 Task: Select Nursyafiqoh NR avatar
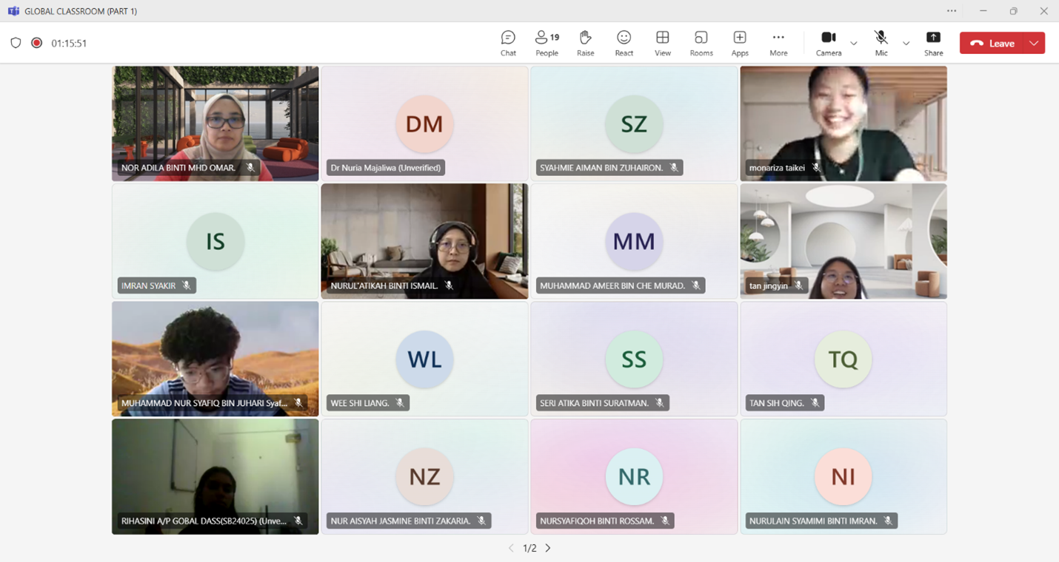[x=634, y=476]
